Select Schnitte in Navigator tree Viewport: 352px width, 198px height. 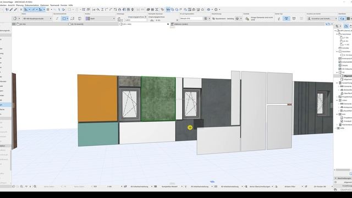[x=344, y=48]
